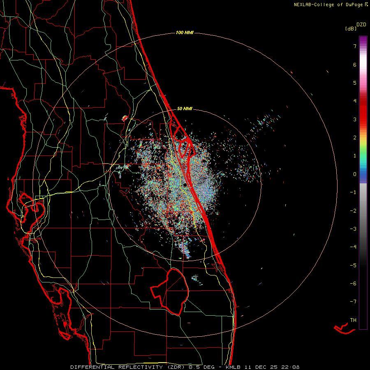This screenshot has width=370, height=370.
Task: Click the 11 DEC 25 date in the caption
Action: coord(261,367)
